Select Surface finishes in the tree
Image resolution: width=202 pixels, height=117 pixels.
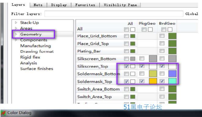[x=37, y=69]
